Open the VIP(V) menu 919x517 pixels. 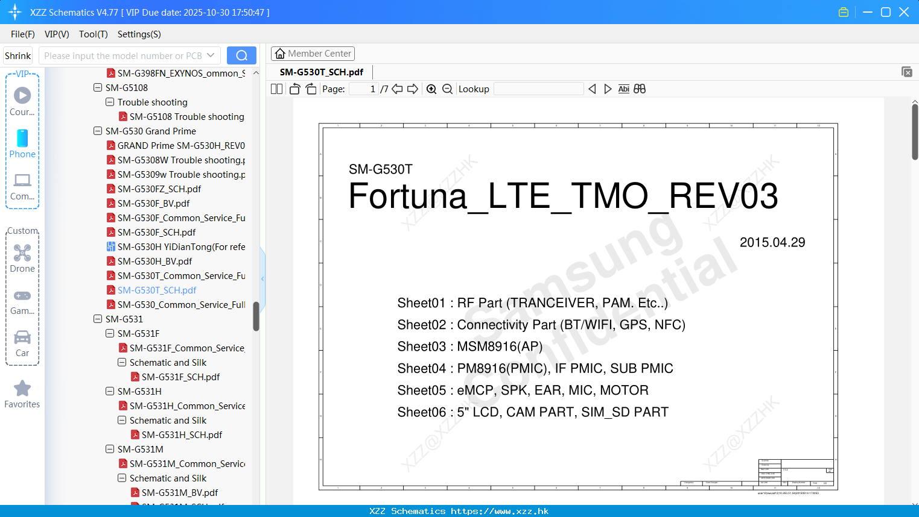(x=57, y=34)
